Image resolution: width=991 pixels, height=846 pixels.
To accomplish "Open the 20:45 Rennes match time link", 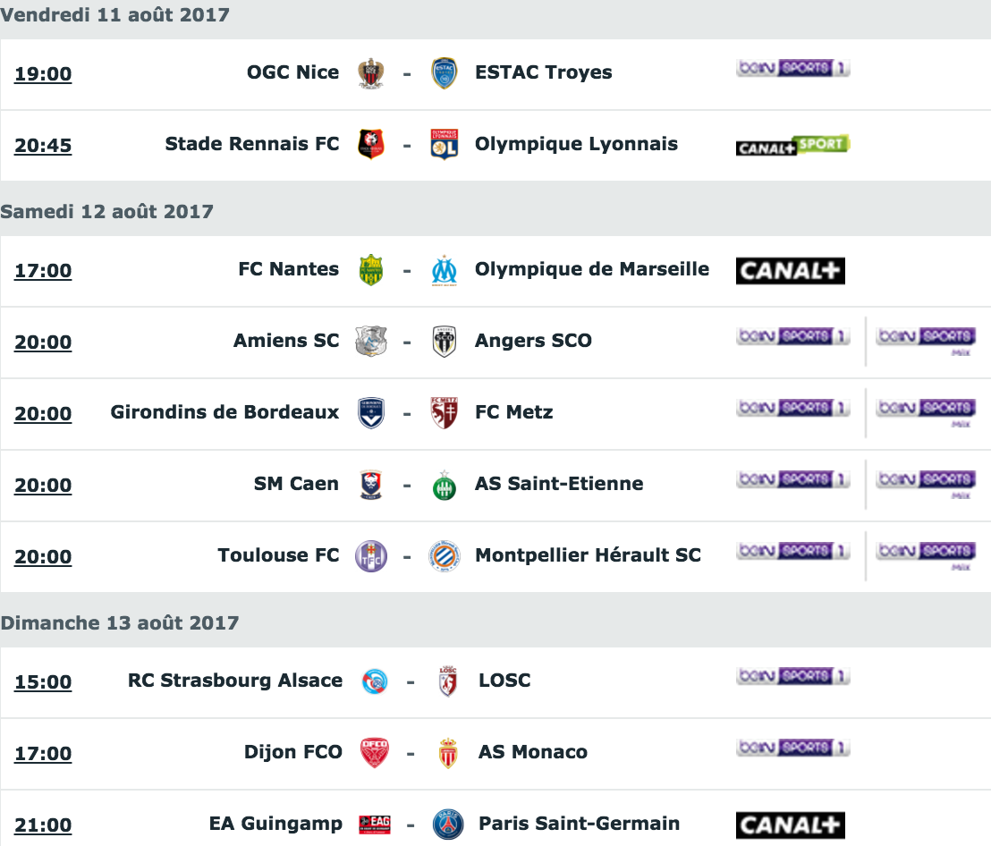I will (43, 145).
